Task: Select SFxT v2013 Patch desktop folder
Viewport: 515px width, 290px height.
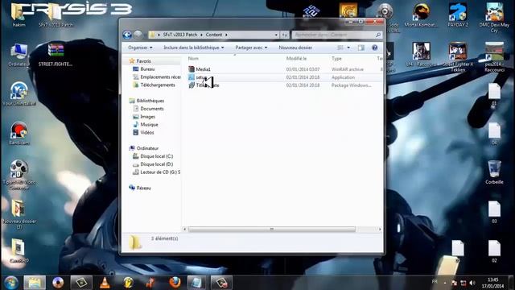Action: (56, 14)
